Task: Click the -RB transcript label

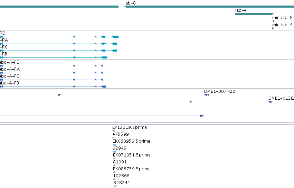Action: 3,54
